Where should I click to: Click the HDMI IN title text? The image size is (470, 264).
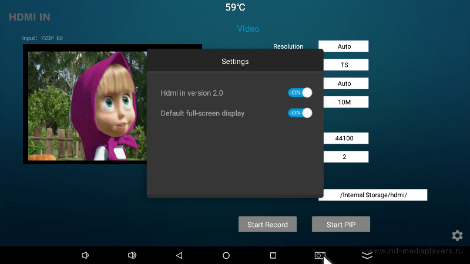[x=29, y=17]
